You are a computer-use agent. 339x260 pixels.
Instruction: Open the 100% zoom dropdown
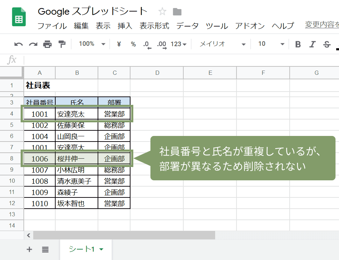[92, 44]
